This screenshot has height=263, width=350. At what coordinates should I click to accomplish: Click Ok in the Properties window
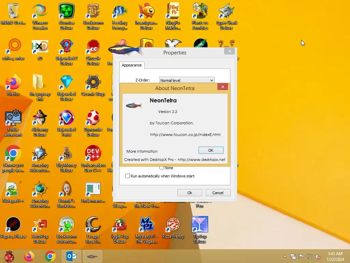pyautogui.click(x=190, y=193)
